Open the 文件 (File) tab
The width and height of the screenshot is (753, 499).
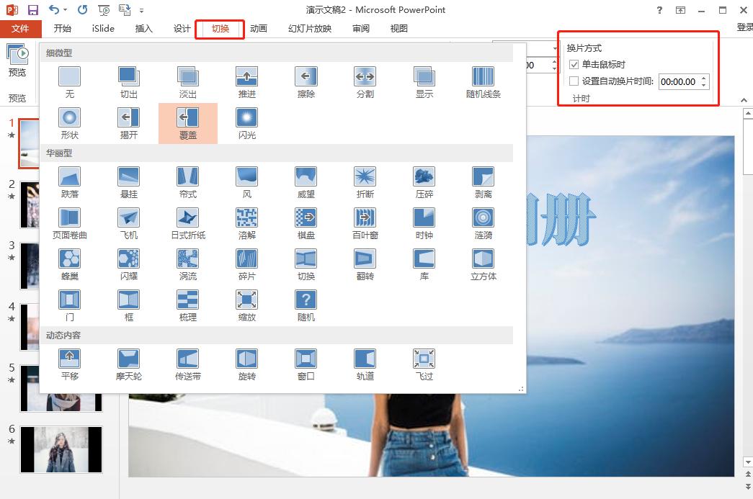pos(20,29)
